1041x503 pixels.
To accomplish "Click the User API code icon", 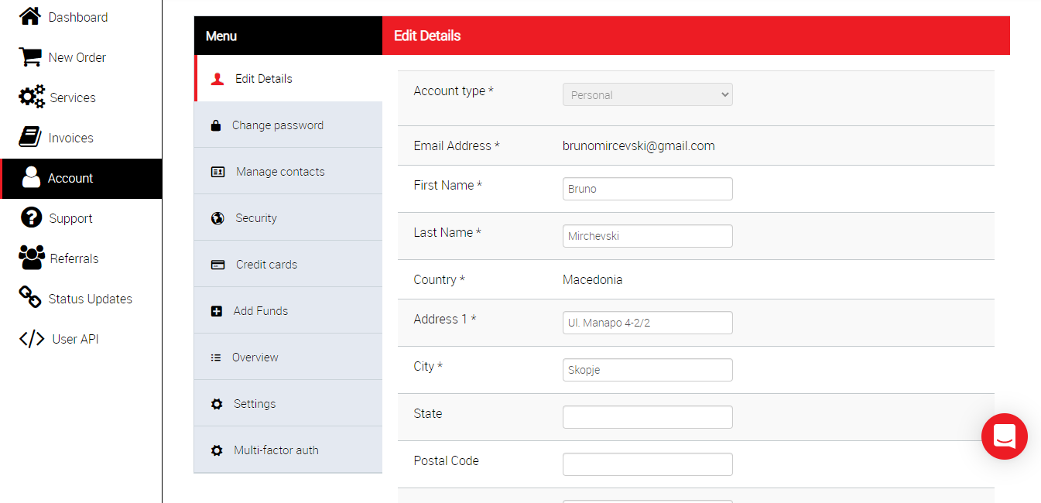I will click(32, 339).
